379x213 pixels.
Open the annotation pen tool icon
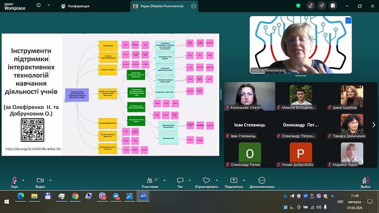tap(311, 6)
